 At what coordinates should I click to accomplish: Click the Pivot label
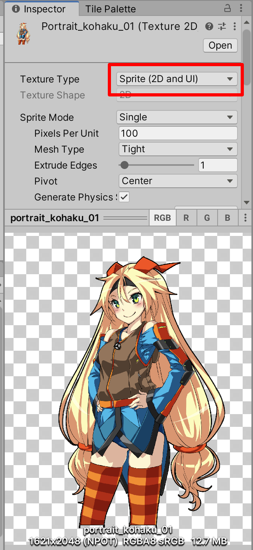point(46,181)
